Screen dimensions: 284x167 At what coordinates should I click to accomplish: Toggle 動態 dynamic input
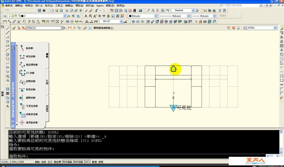(x=94, y=162)
